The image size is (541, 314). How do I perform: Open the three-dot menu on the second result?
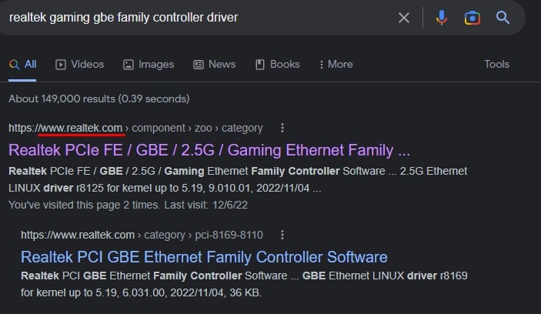[x=282, y=235]
